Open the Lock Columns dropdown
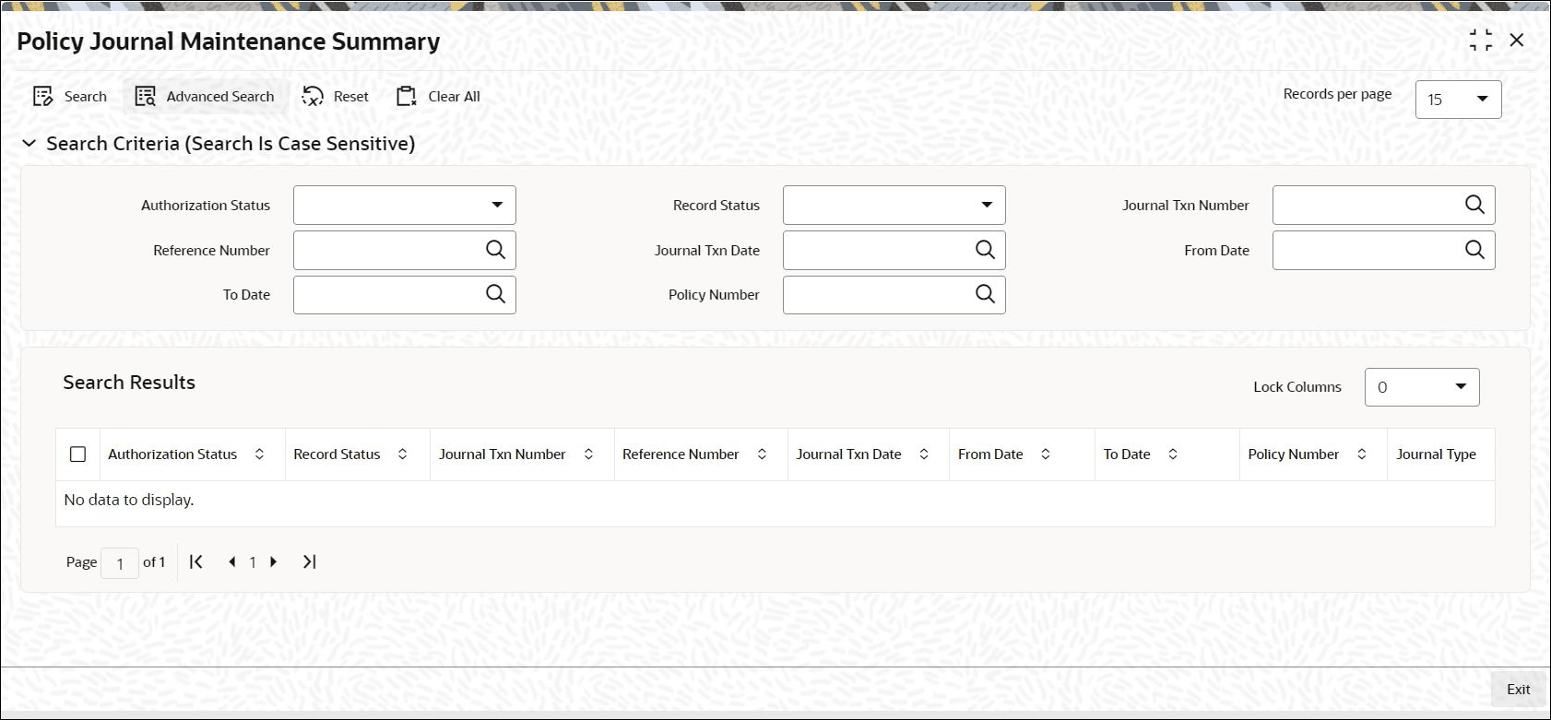1551x720 pixels. (1422, 387)
